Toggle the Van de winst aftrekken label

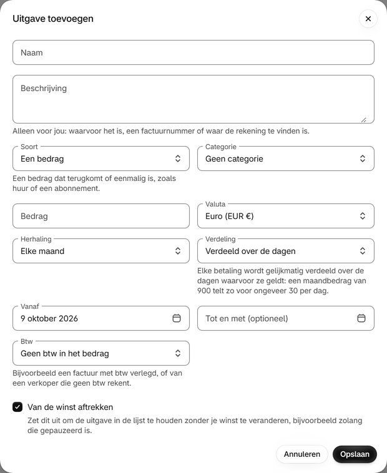click(x=71, y=407)
